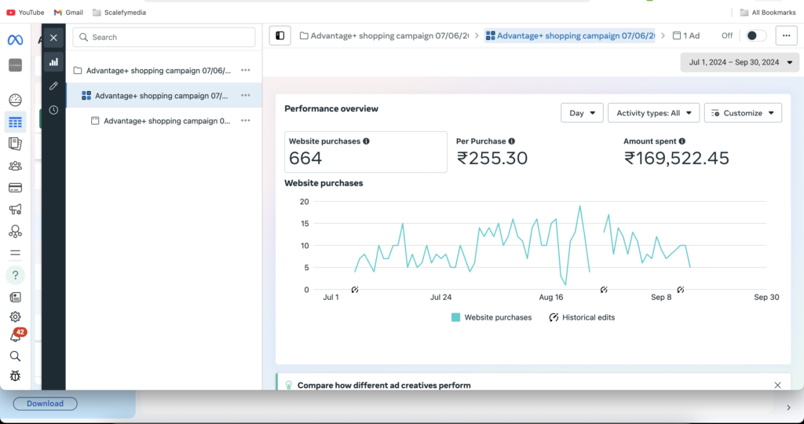Expand the Activity types: All dropdown

(x=653, y=113)
